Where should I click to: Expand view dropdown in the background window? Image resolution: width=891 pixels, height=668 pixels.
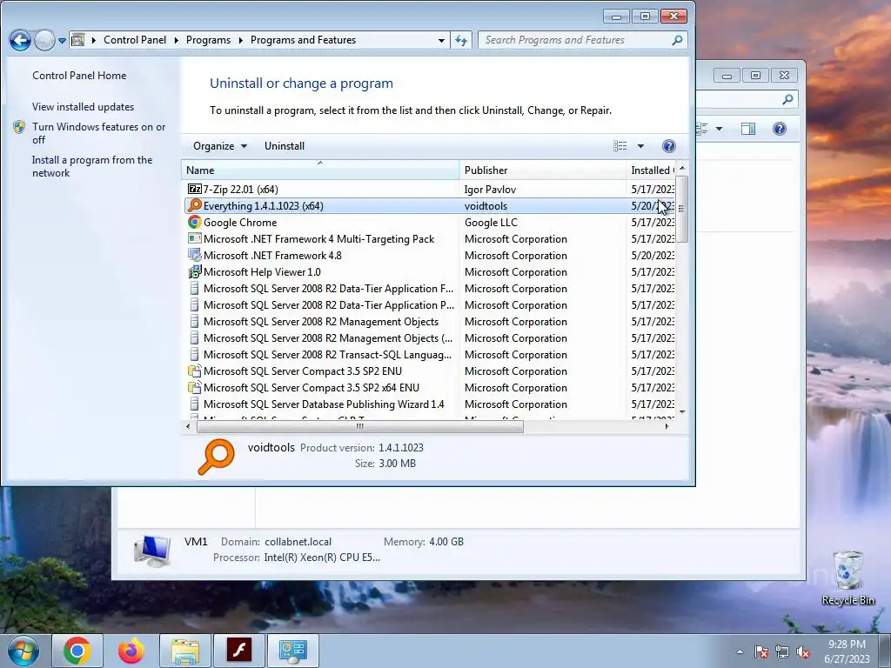(x=719, y=129)
